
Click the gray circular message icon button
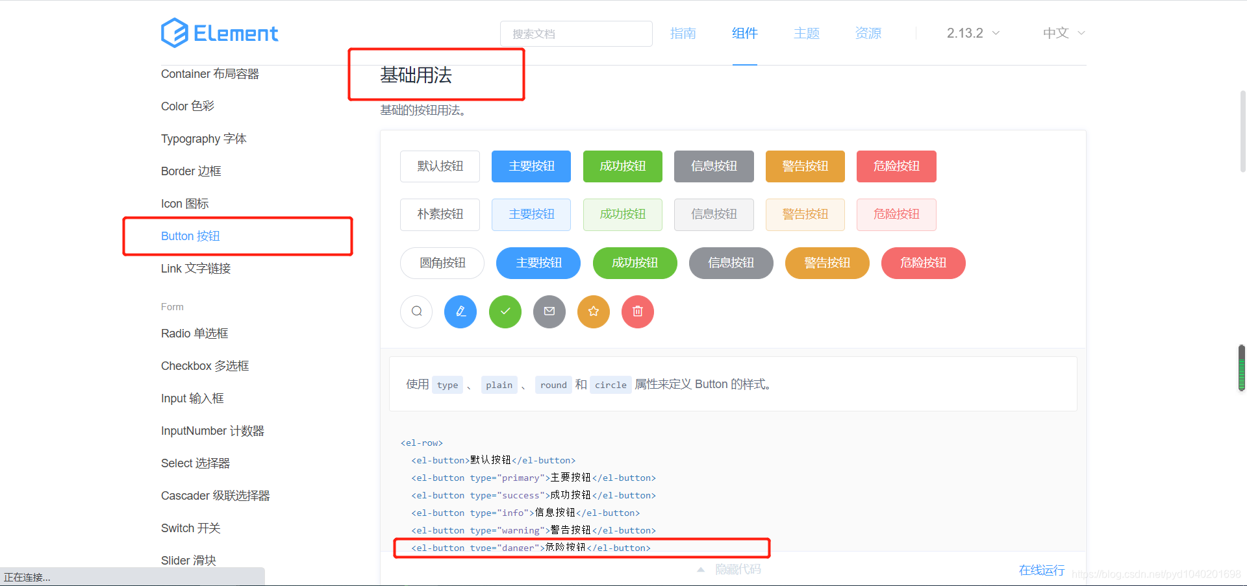pos(549,311)
